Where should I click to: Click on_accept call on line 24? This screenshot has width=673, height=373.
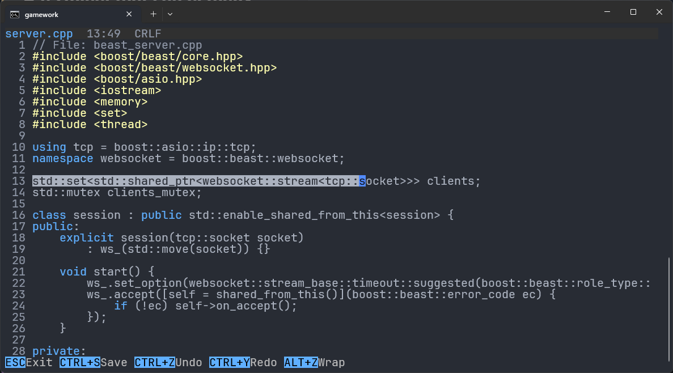[x=247, y=306]
